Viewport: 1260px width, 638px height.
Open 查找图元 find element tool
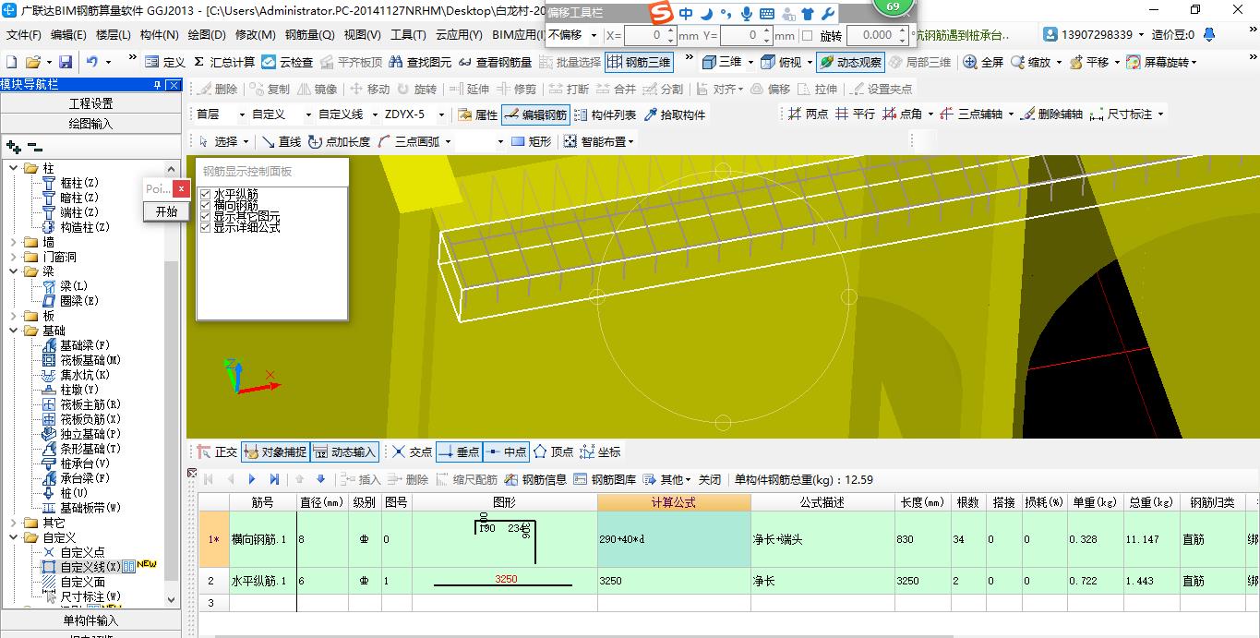[x=421, y=62]
